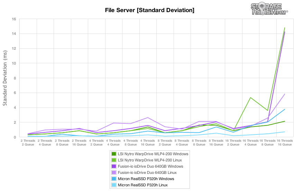The image size is (294, 196).
Task: Click the Fusion-io ioDrive Duo Windows purple swatch
Action: (114, 166)
